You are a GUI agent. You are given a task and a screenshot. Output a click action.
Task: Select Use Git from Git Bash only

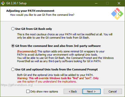point(13,29)
